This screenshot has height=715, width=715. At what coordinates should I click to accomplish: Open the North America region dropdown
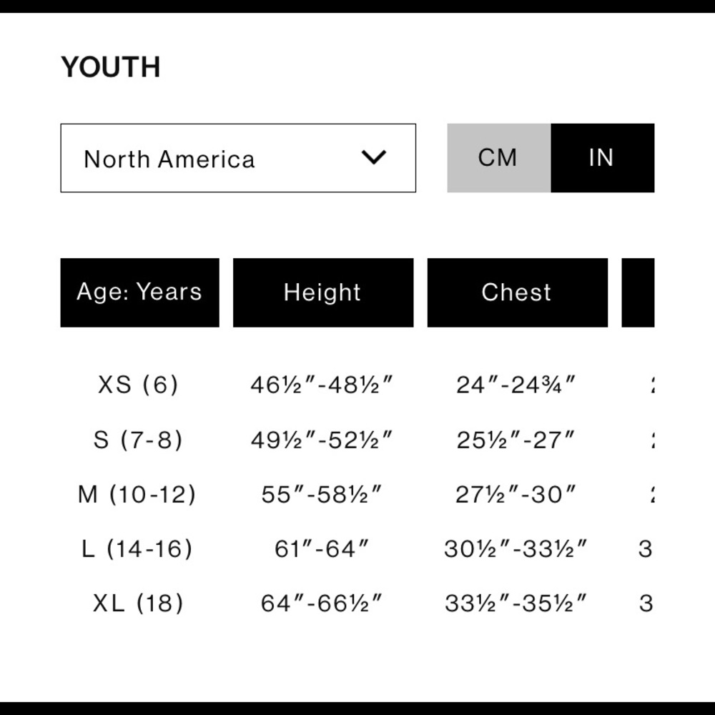[237, 158]
